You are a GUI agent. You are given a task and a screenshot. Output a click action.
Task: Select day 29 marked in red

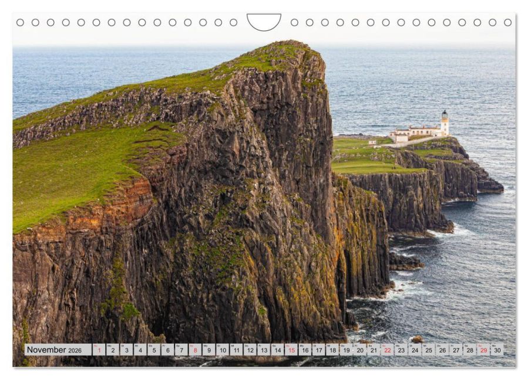(483, 350)
